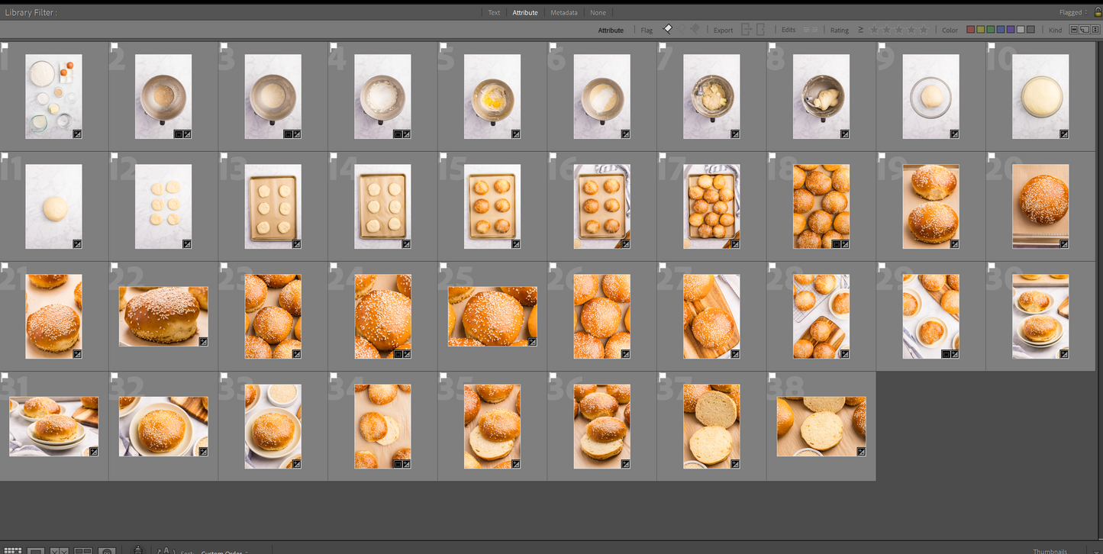The width and height of the screenshot is (1103, 554).
Task: Toggle the rejected photos flag filter
Action: [695, 29]
